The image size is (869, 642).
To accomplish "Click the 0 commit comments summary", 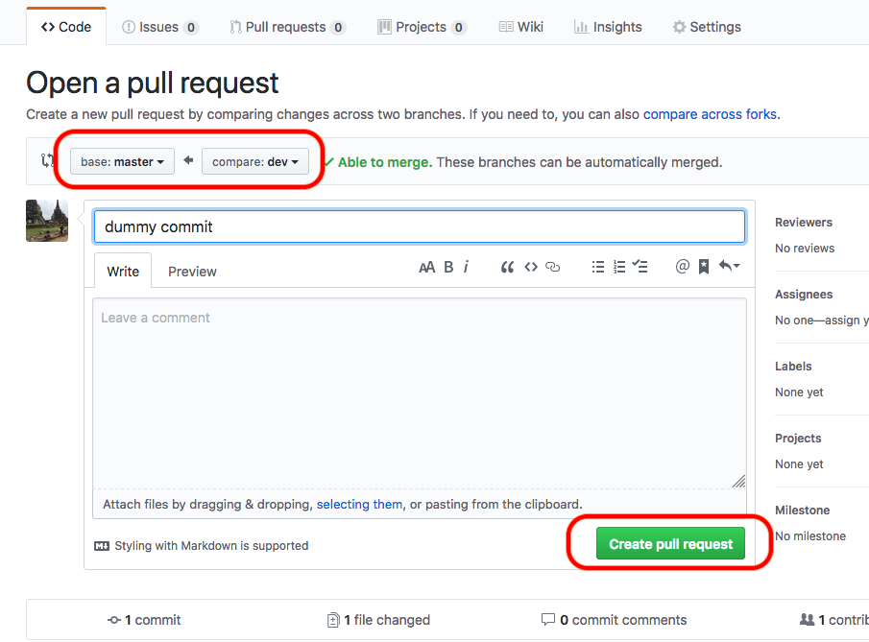I will (615, 620).
